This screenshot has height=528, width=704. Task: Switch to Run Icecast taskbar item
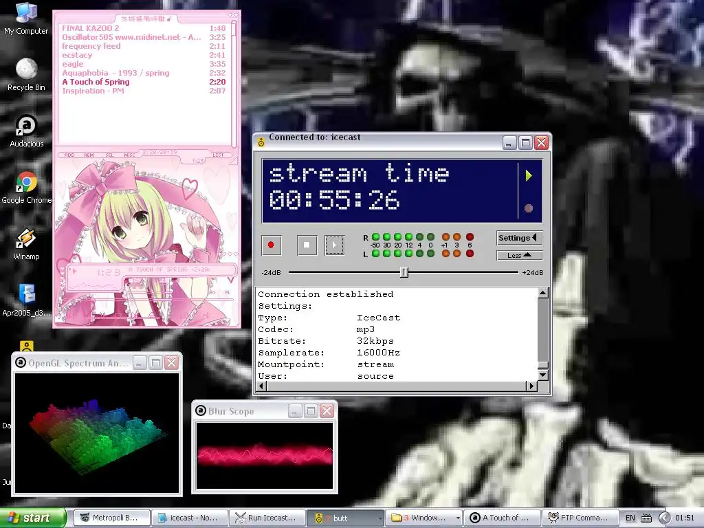[267, 518]
